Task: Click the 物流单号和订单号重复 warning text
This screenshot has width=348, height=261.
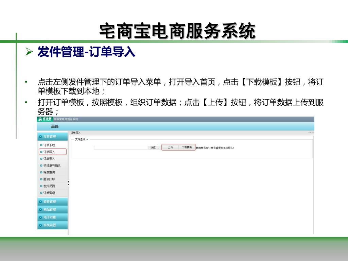Action: coord(215,148)
